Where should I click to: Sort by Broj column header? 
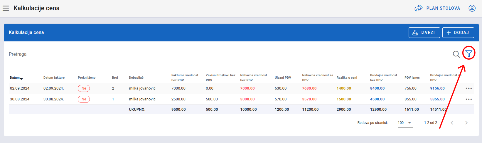point(115,78)
